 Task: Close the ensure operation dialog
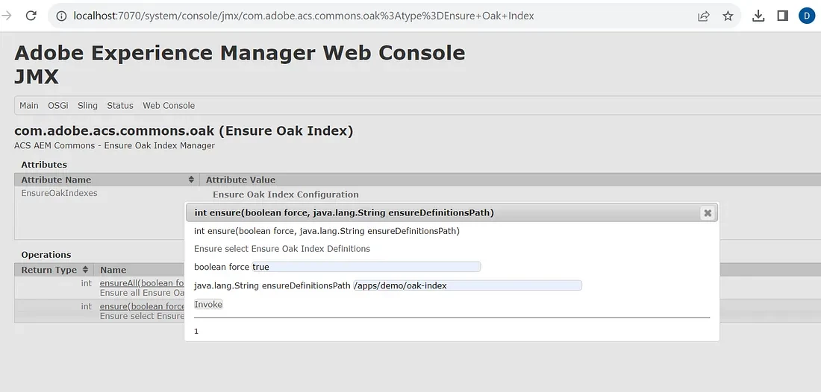(708, 212)
